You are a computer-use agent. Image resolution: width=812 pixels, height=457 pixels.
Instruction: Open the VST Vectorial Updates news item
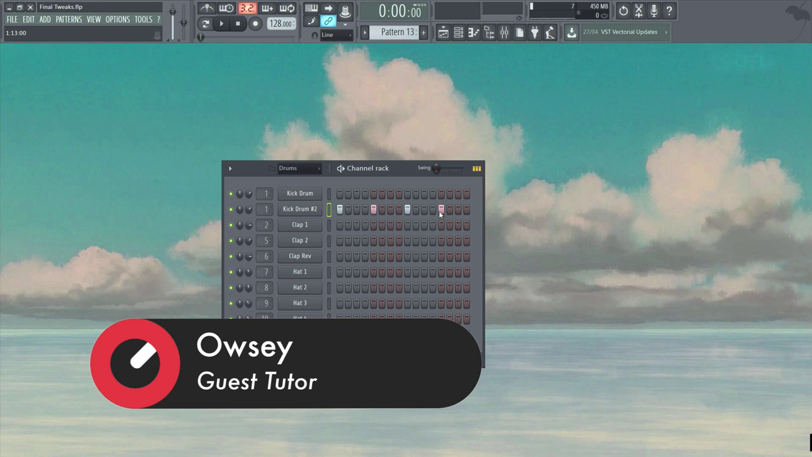coord(629,32)
